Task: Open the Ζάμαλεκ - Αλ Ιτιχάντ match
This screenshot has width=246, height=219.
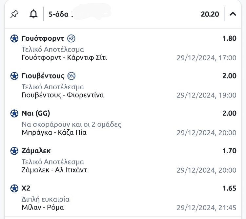Action: [54, 170]
